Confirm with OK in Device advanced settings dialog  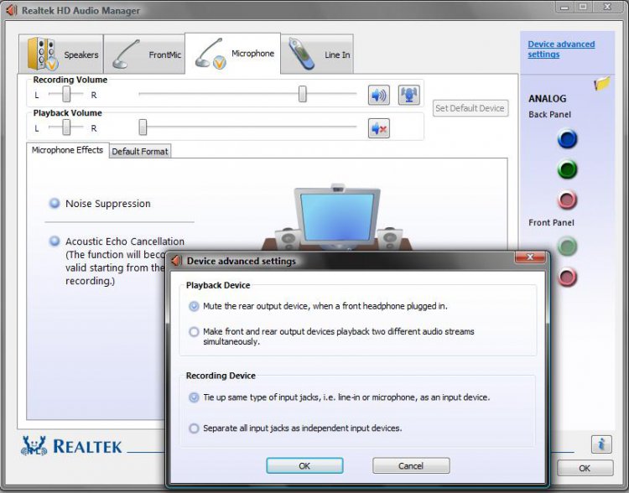[304, 465]
